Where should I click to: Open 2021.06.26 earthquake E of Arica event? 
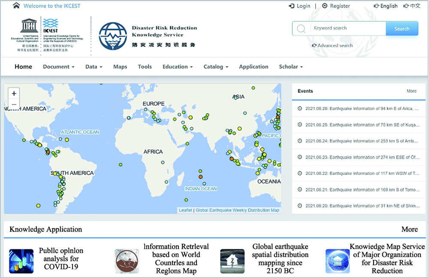[362, 109]
